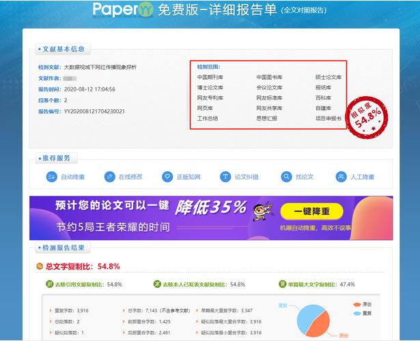Click the blue slice of pie chart
This screenshot has width=420, height=341.
pos(307,317)
